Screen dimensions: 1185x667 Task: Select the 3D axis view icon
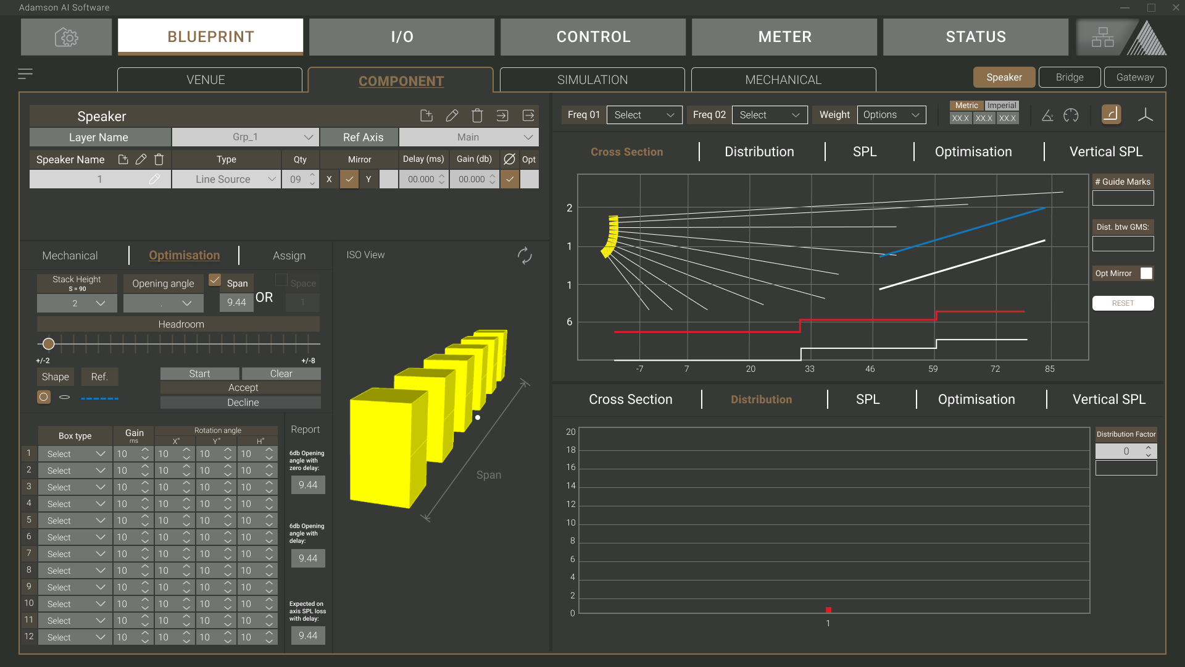tap(1145, 115)
